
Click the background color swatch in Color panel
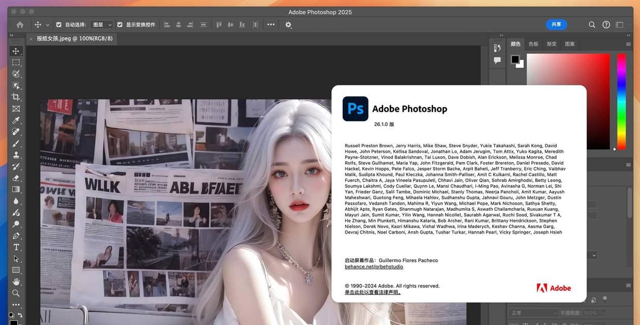(521, 65)
